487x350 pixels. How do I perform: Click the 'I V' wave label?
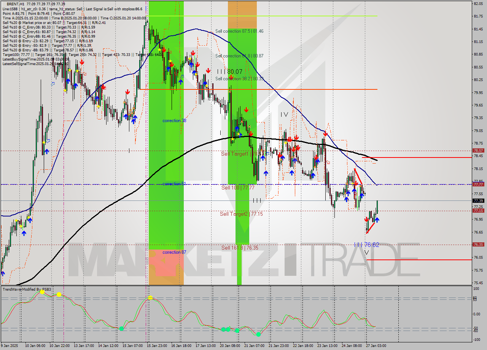tap(284, 115)
